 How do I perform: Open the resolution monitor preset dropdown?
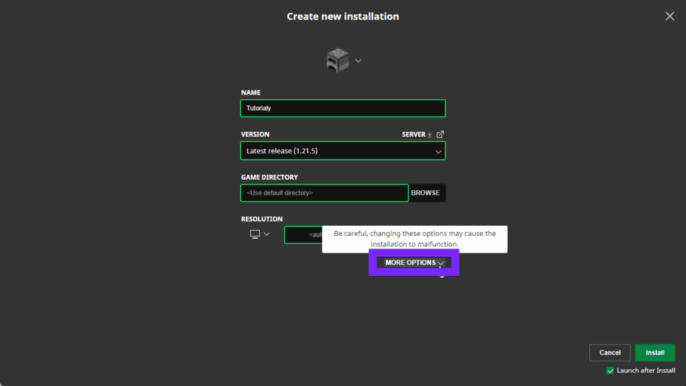tap(260, 234)
